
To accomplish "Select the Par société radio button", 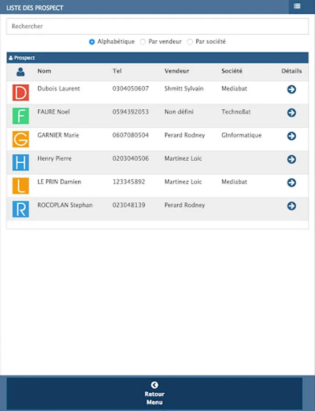I will [x=190, y=42].
